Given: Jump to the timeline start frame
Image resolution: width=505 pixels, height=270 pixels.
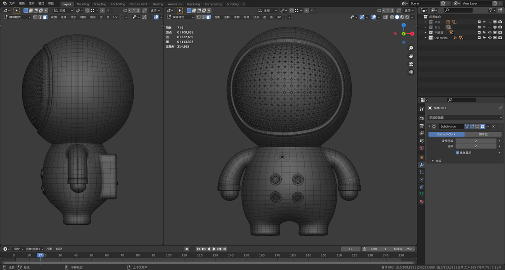Looking at the screenshot, I should pos(198,249).
